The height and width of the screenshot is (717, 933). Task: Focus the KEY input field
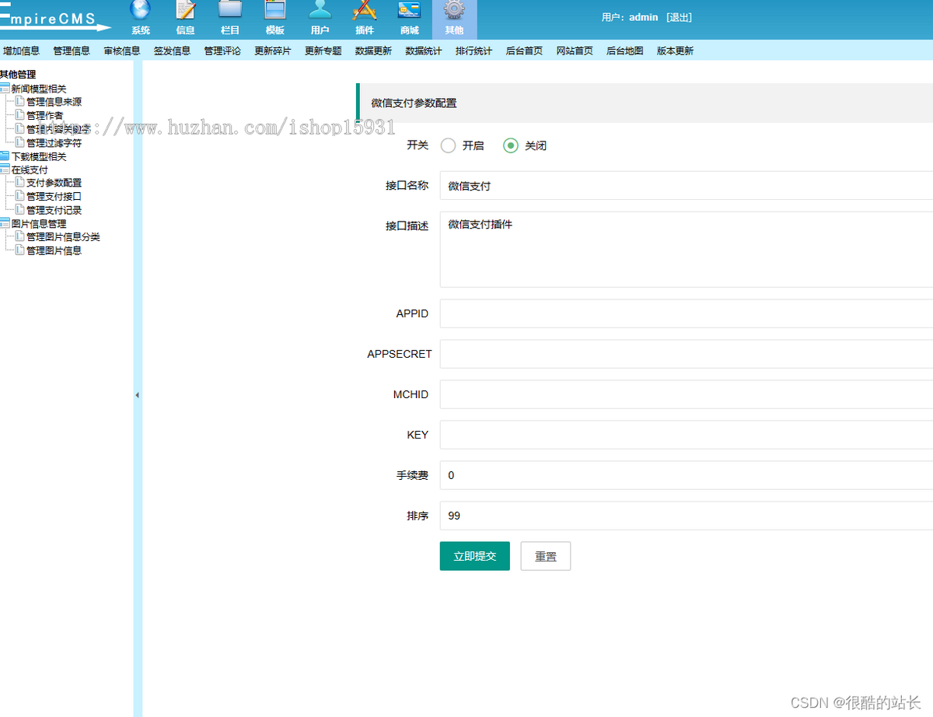point(687,435)
